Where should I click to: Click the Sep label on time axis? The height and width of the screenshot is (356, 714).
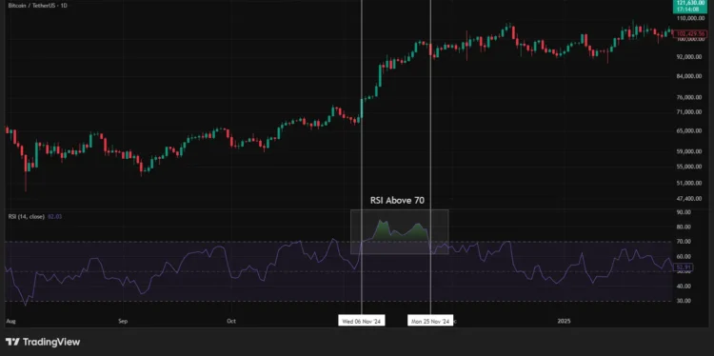click(123, 322)
